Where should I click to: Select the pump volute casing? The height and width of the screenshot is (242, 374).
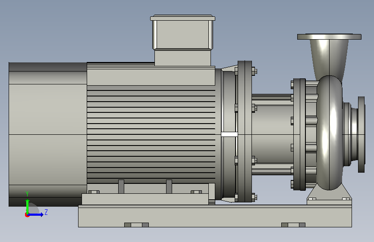click(x=330, y=133)
